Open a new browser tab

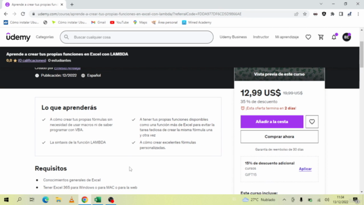click(72, 5)
